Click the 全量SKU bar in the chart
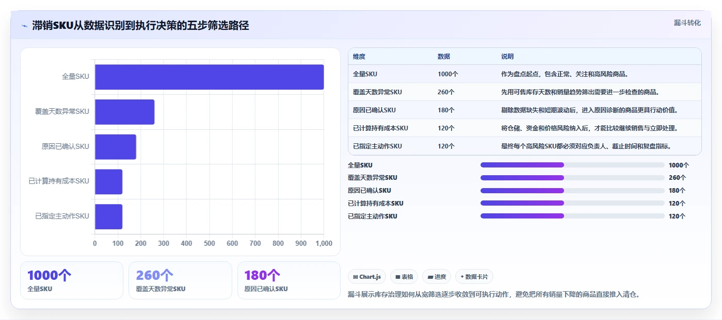 pos(210,77)
